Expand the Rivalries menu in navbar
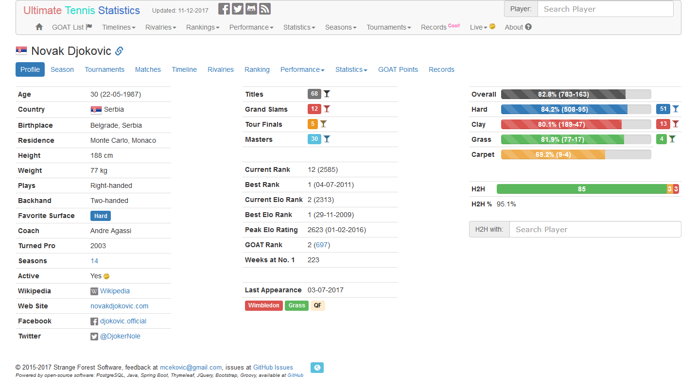Screen dimensions: 697x388 [x=160, y=27]
